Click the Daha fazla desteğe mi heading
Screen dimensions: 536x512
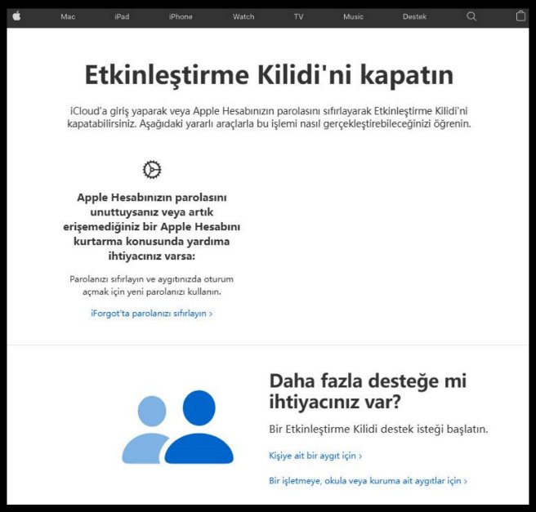pyautogui.click(x=368, y=391)
